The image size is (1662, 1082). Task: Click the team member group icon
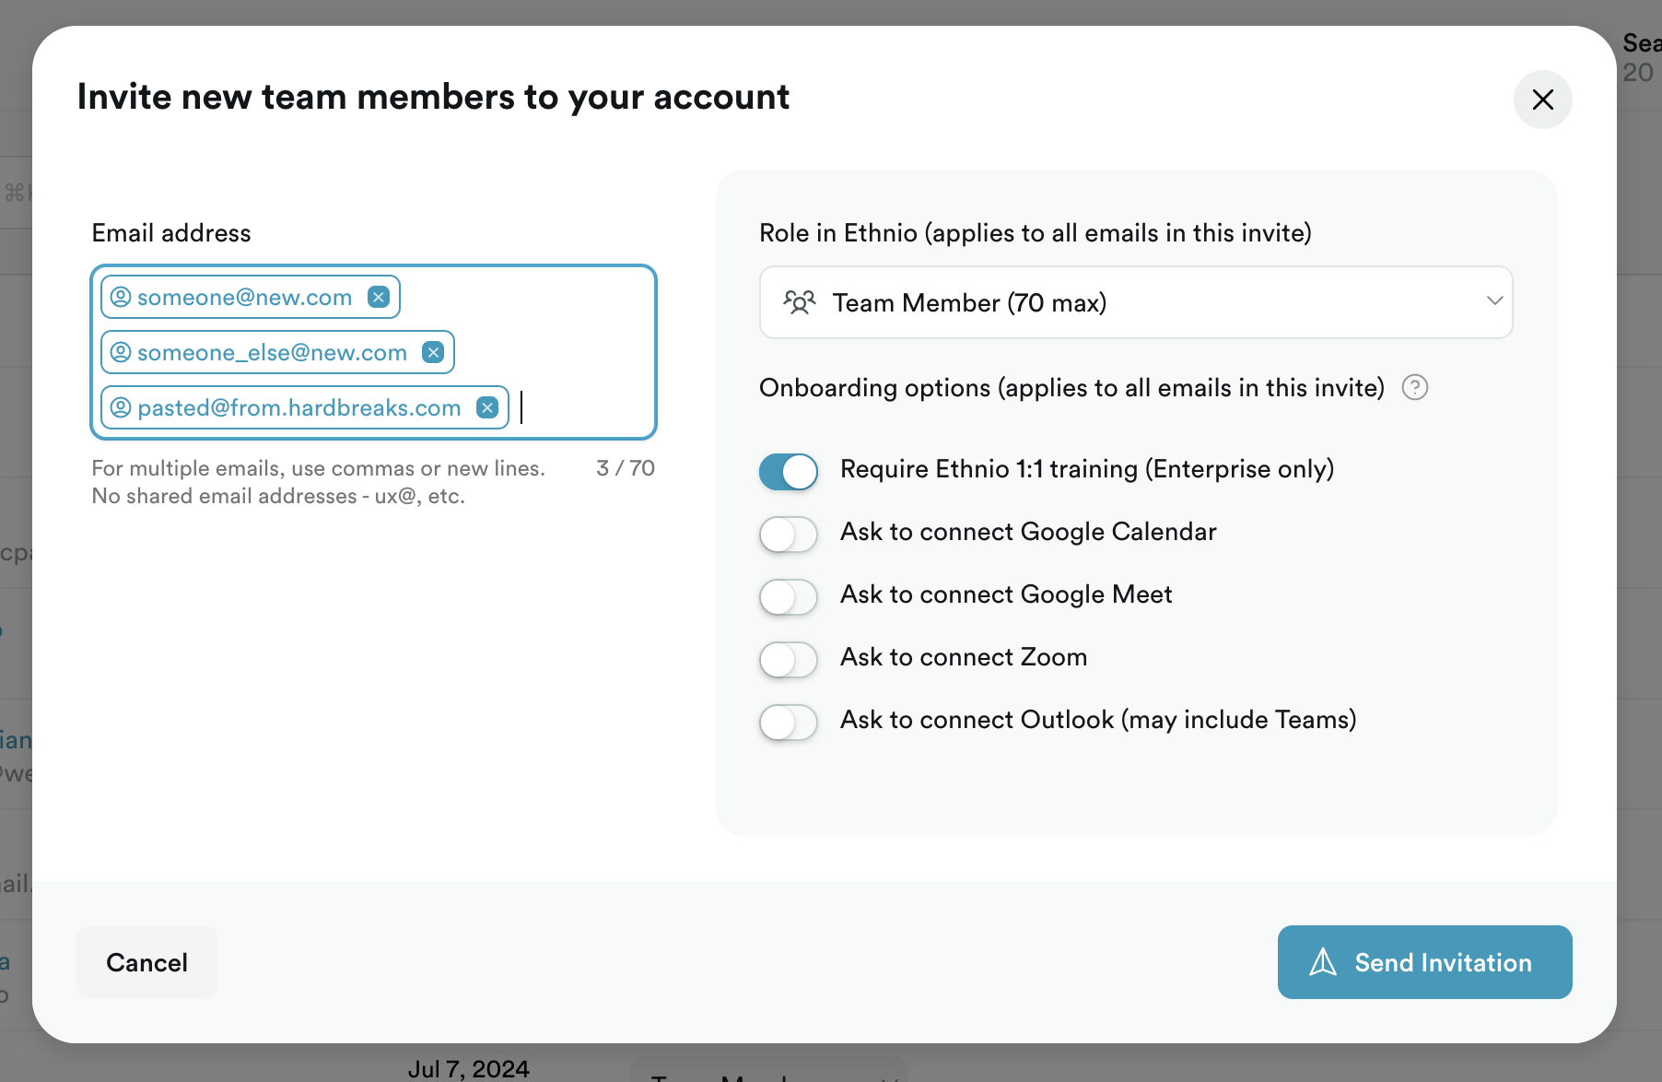tap(799, 303)
